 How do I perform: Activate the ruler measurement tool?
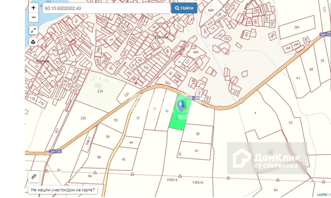coord(34,177)
